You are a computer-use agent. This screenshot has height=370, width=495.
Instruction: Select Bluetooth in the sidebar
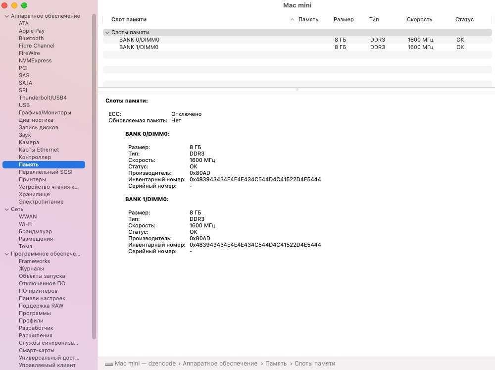coord(31,38)
